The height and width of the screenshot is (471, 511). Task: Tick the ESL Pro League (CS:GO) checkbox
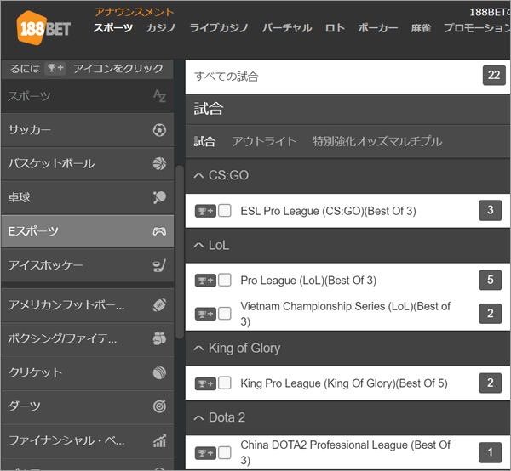coord(225,211)
